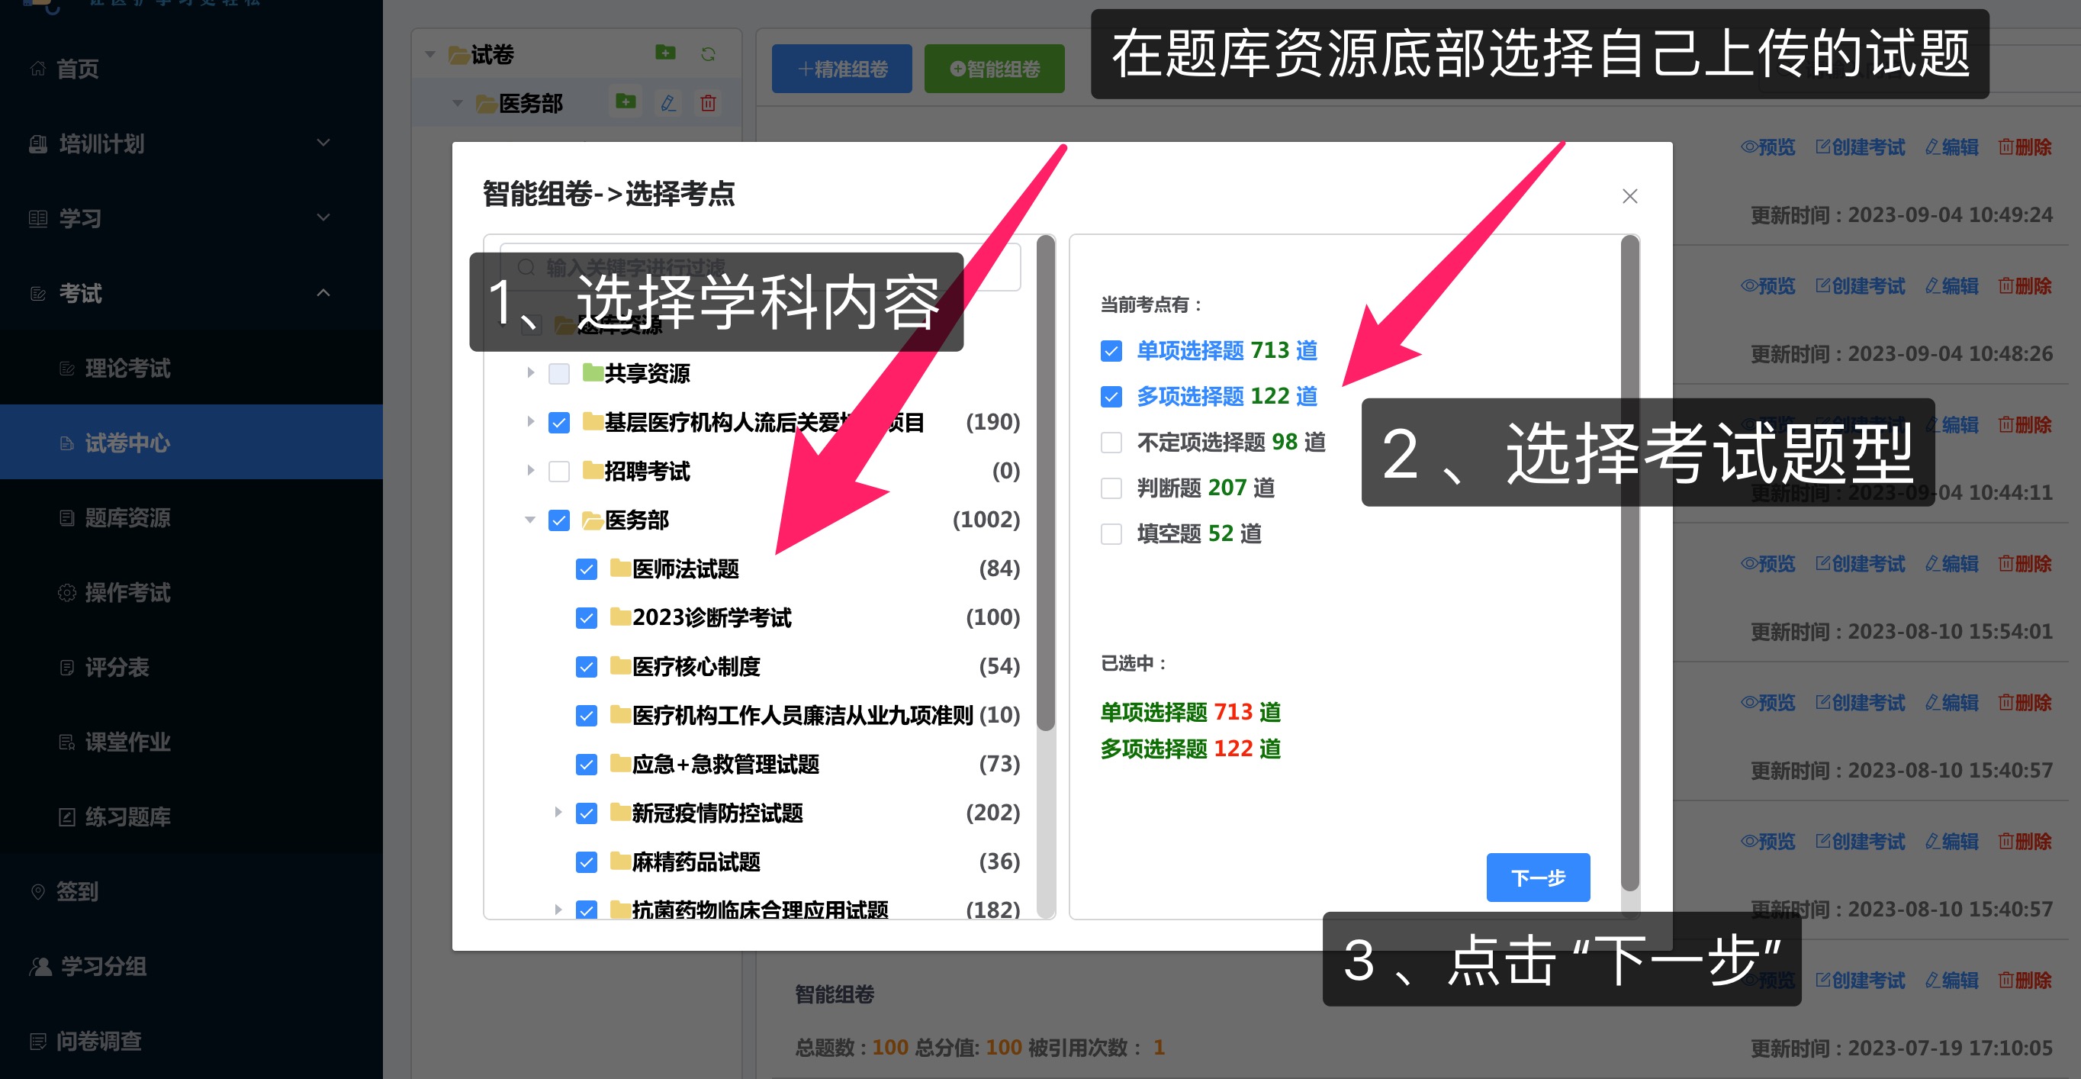Screen dimensions: 2081x1079
Task: Open 题库资源 submenu item
Action: [191, 517]
